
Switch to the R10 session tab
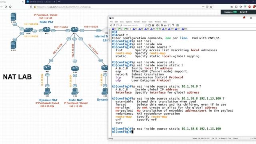pyautogui.click(x=171, y=29)
